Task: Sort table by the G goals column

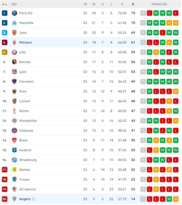Action: tap(122, 4)
